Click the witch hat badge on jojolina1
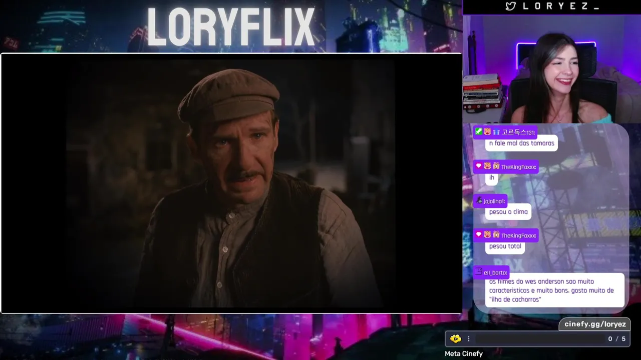 click(479, 200)
